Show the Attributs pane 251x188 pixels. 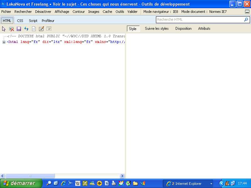click(x=204, y=29)
